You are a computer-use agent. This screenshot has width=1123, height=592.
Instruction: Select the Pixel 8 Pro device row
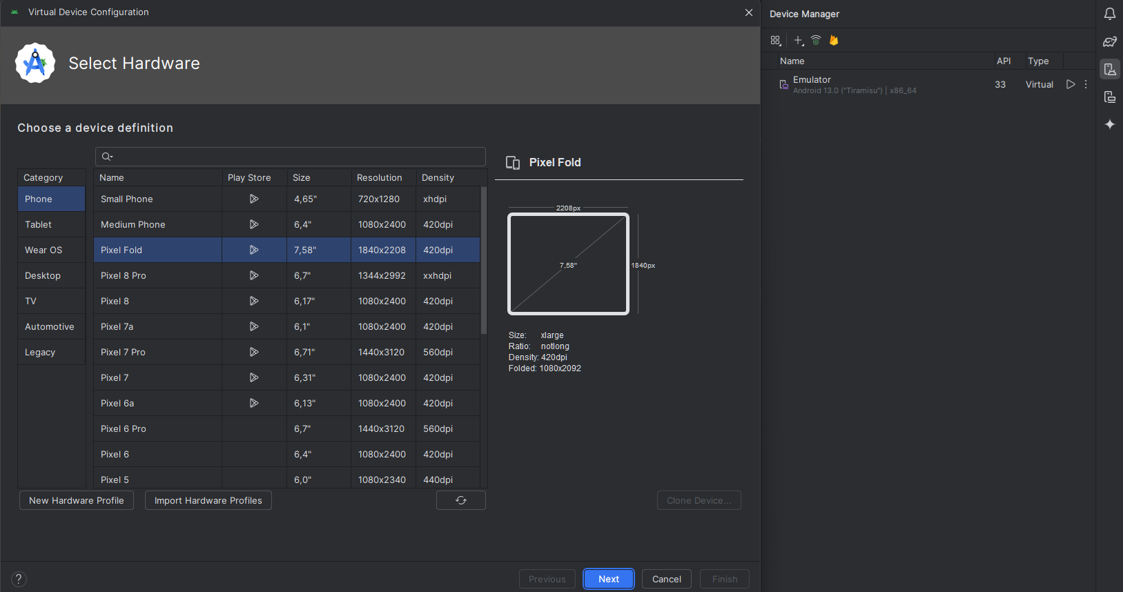(x=287, y=275)
